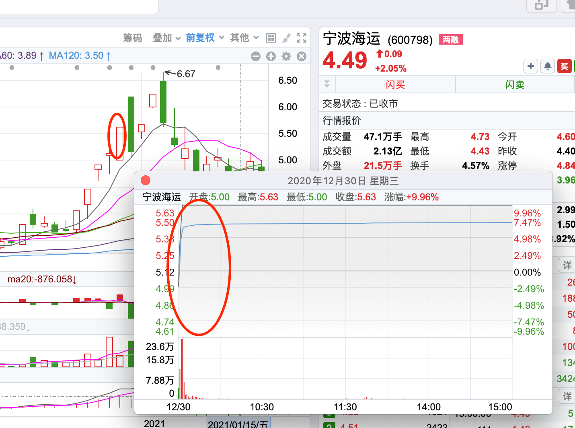
Task: Click the 闪卖 quick sell button
Action: 515,84
